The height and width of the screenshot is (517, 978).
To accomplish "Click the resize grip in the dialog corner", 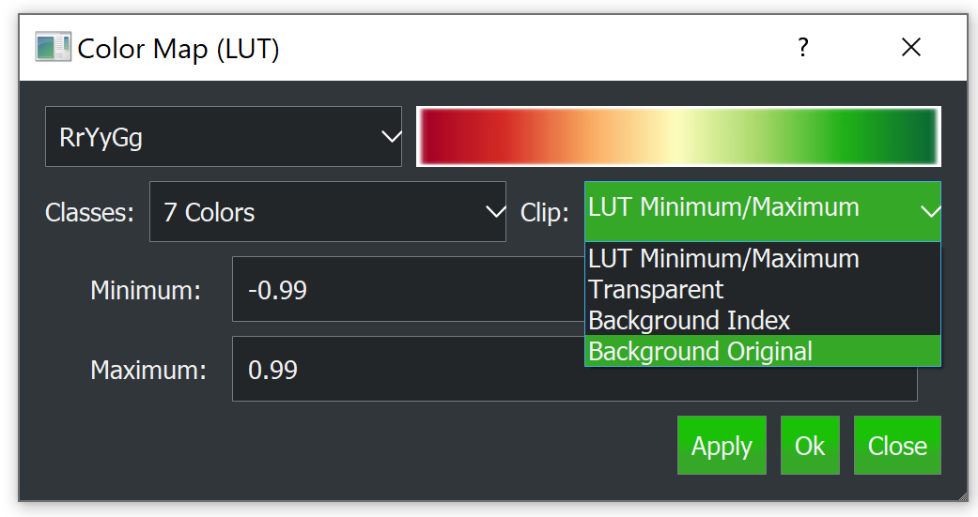I will click(961, 494).
